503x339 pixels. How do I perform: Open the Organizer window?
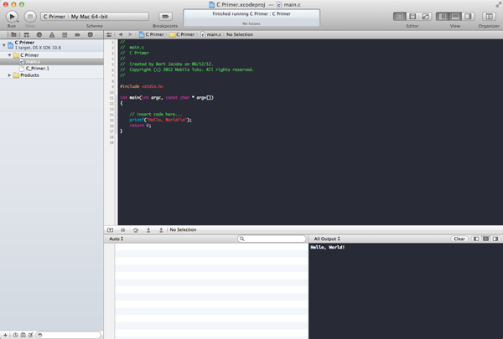point(489,17)
